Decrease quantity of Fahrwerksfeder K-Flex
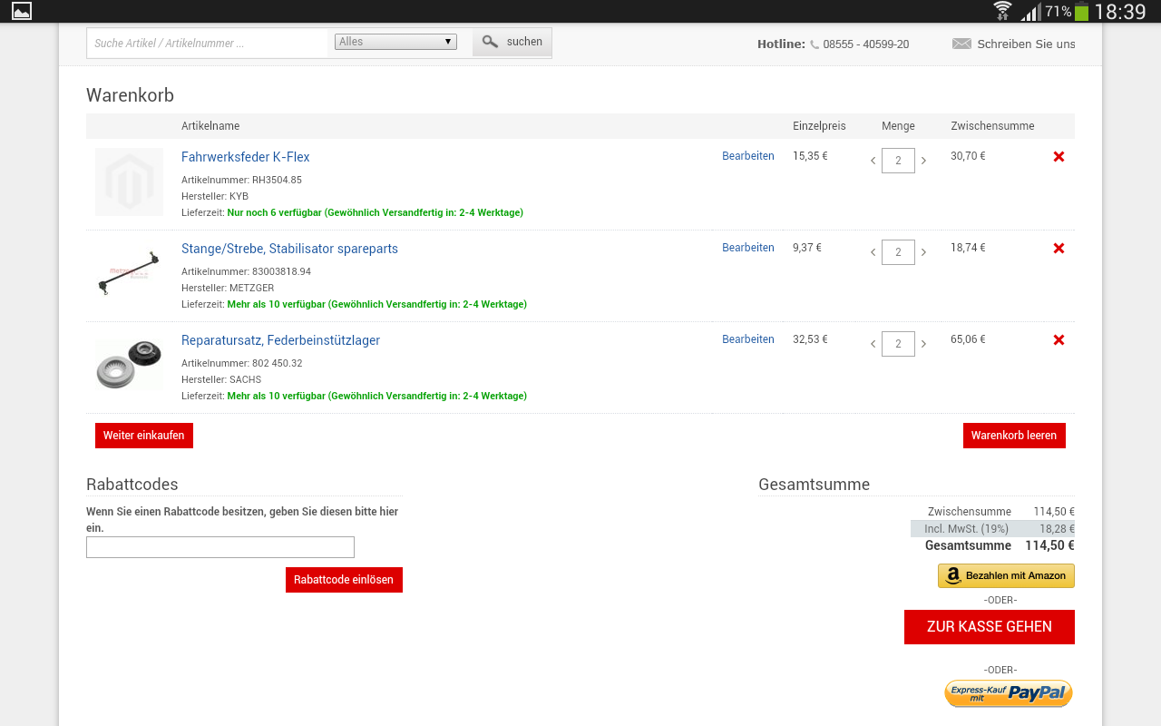 pos(873,161)
